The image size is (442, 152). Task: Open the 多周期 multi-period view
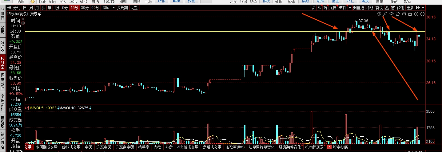tap(122, 8)
